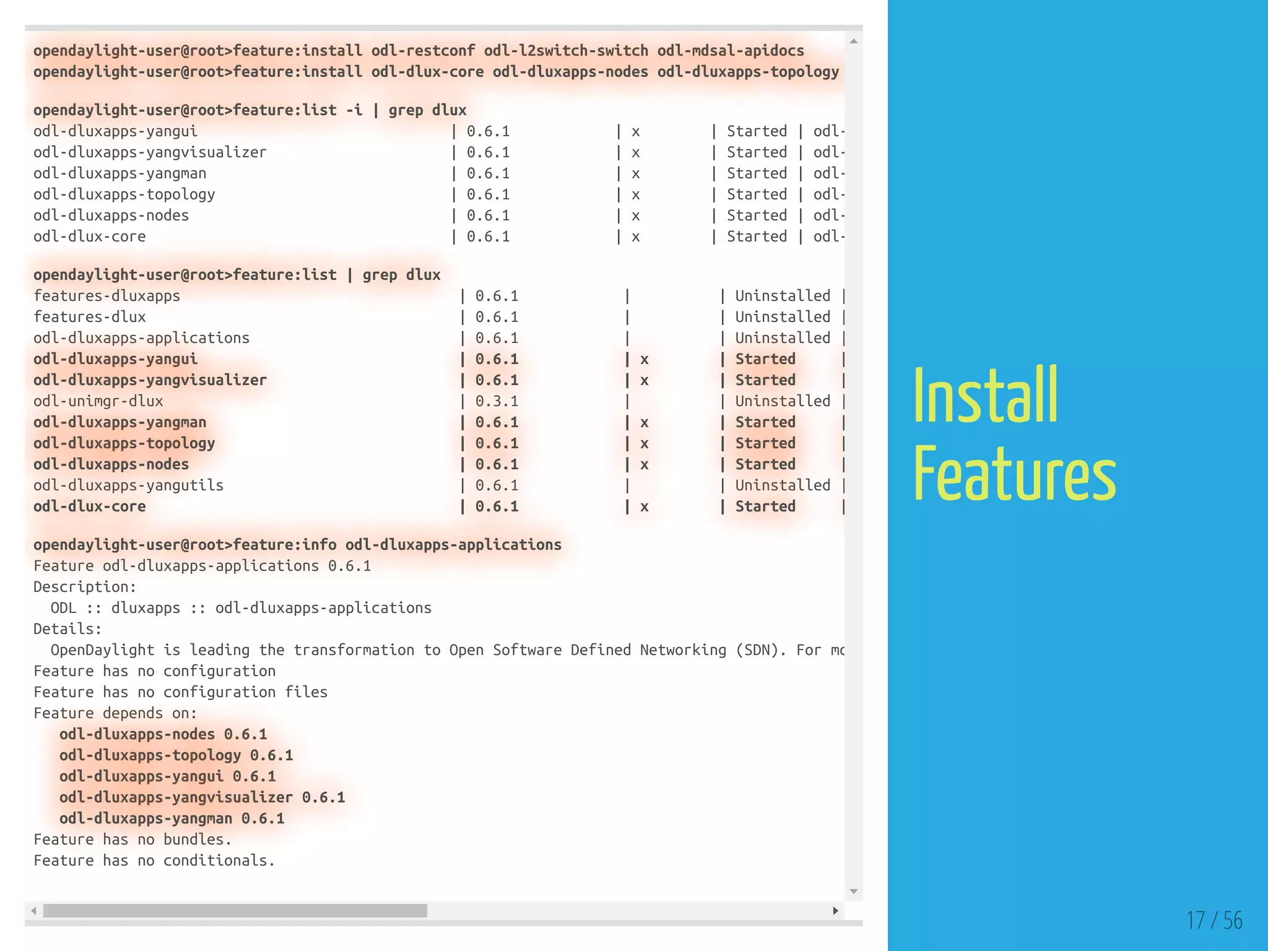
Task: Click 'odl-unimgr-dlux' row name
Action: (98, 401)
